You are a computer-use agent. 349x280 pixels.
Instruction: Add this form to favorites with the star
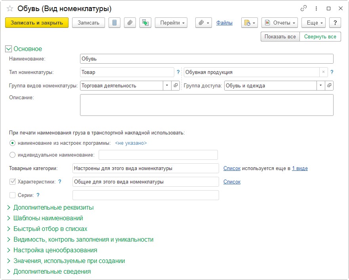(x=10, y=8)
